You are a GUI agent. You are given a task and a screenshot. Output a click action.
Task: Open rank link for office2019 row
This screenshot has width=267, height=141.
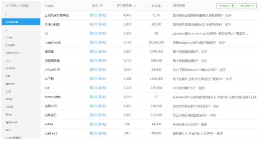click(x=98, y=70)
